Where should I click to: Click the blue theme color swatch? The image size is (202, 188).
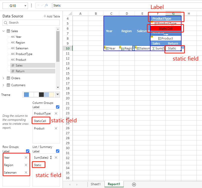(26, 95)
